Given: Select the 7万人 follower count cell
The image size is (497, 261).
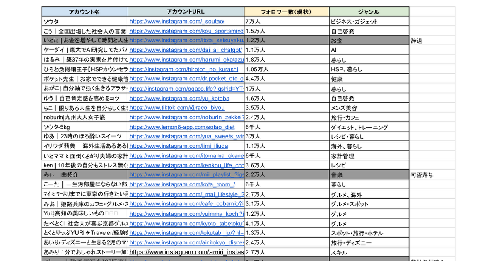Looking at the screenshot, I should (x=287, y=21).
